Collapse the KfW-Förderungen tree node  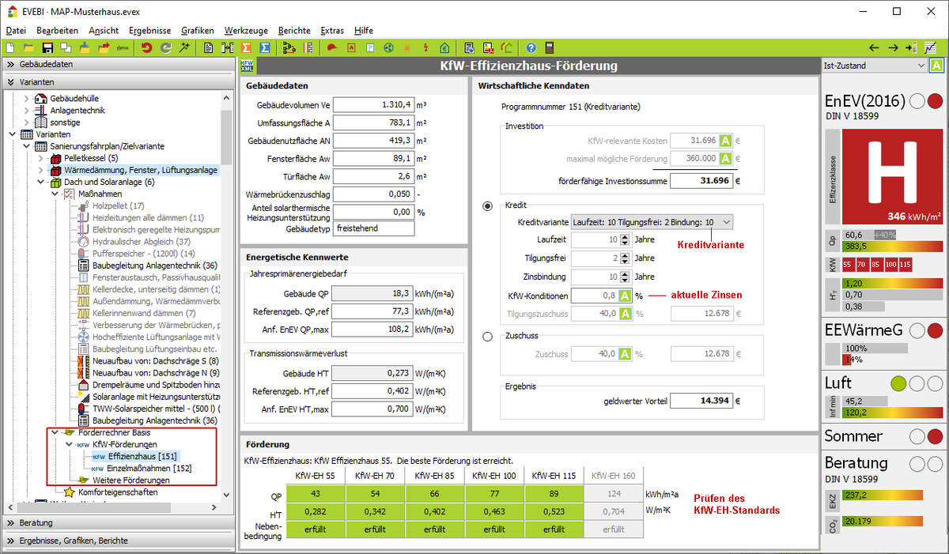pyautogui.click(x=69, y=444)
